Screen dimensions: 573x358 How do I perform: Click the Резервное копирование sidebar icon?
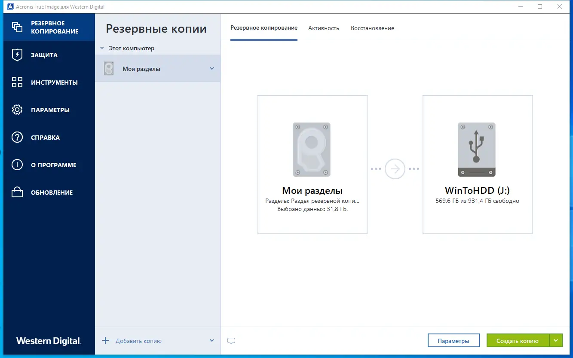pyautogui.click(x=18, y=27)
